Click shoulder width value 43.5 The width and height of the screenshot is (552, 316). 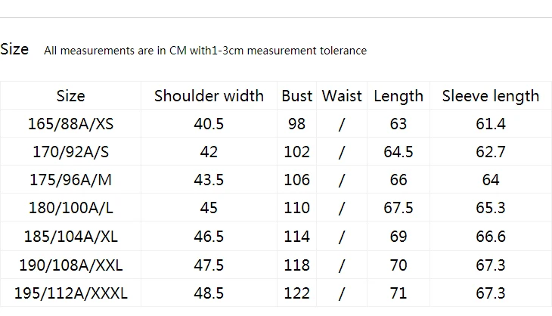[209, 180]
